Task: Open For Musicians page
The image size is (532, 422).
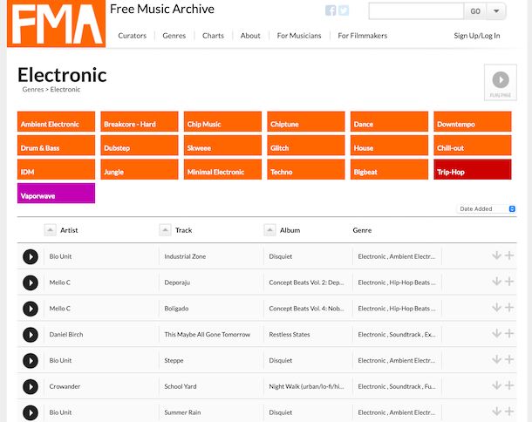Action: [299, 36]
